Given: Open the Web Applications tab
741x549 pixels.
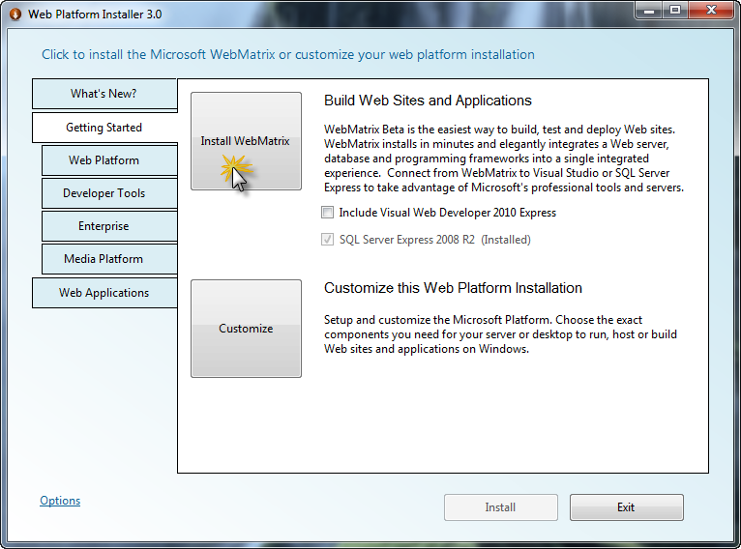Looking at the screenshot, I should 104,293.
